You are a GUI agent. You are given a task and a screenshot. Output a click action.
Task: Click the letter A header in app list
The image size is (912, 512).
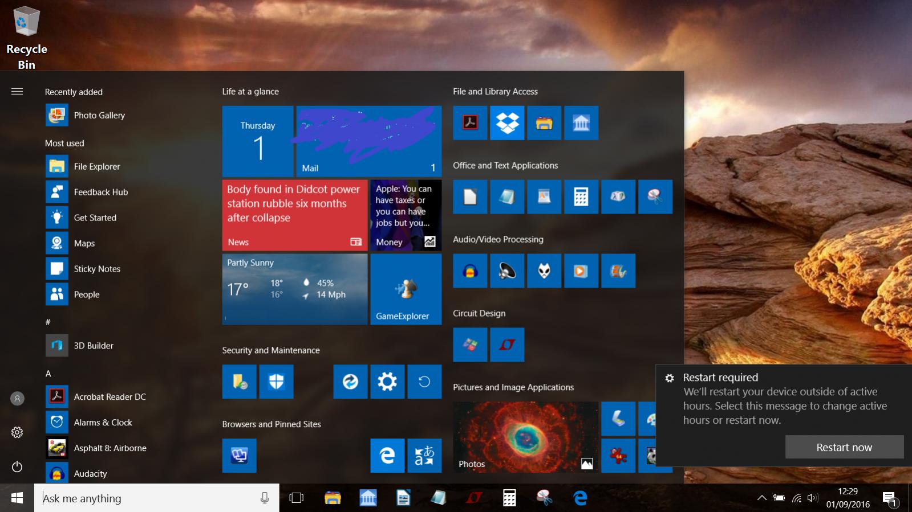(x=48, y=374)
